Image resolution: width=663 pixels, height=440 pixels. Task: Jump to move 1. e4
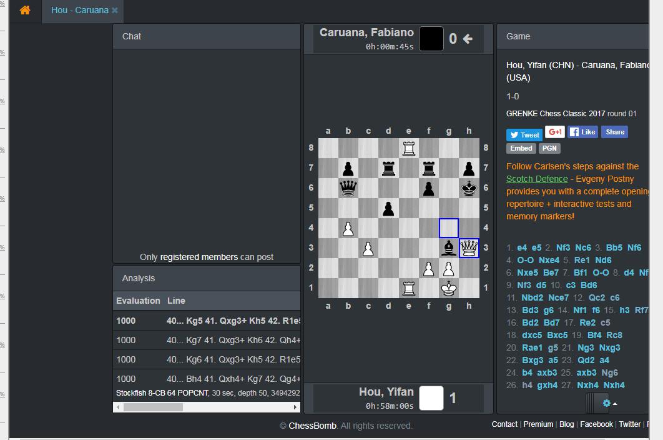pos(522,247)
